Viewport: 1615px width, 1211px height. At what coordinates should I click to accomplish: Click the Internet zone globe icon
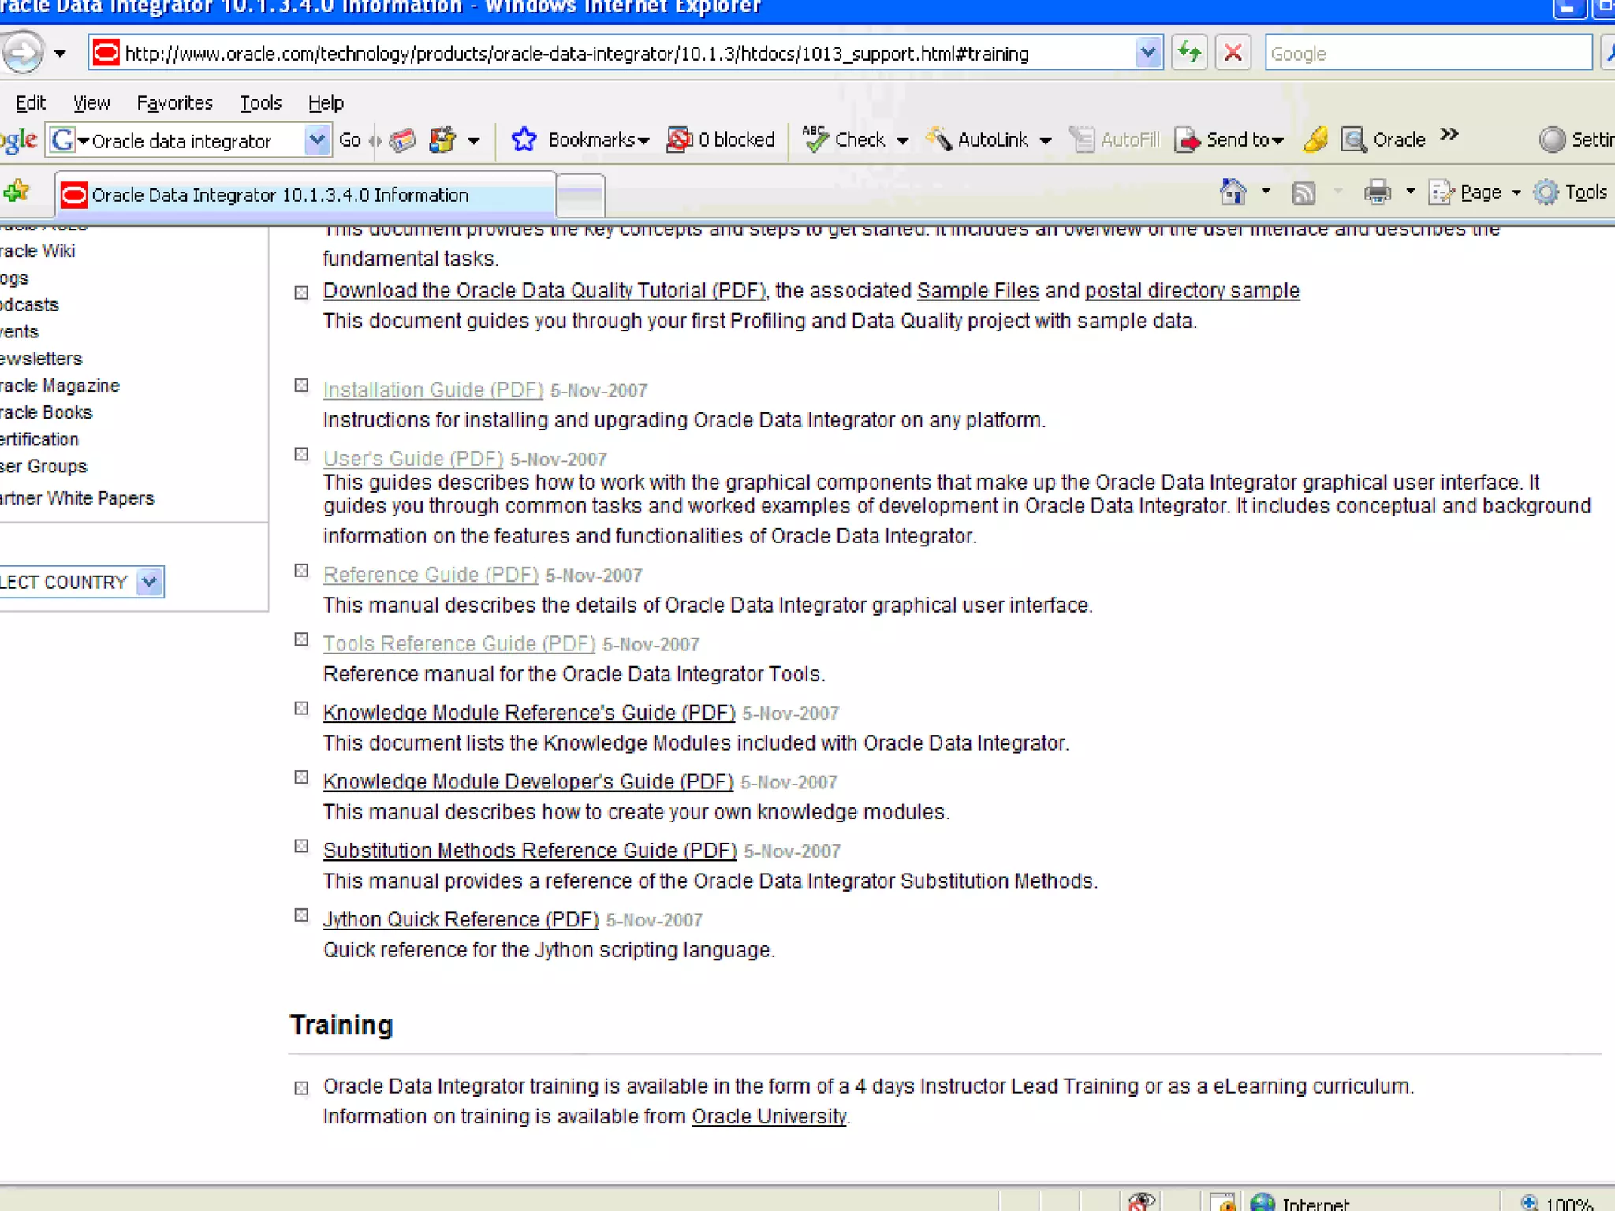tap(1263, 1202)
